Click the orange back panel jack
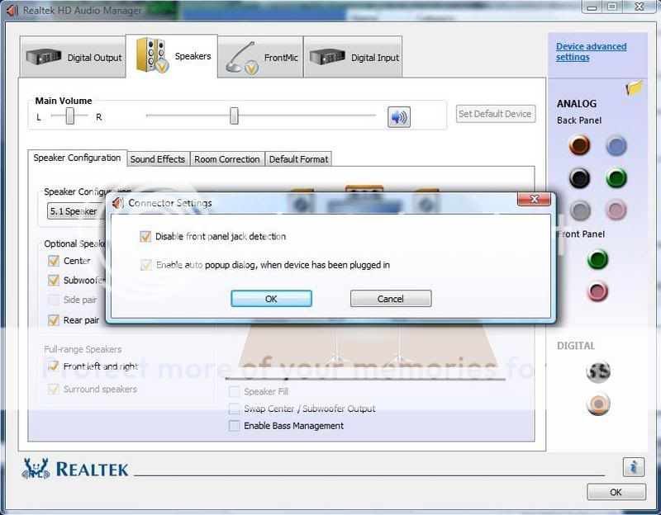Viewport: 661px width, 515px height. pos(580,145)
